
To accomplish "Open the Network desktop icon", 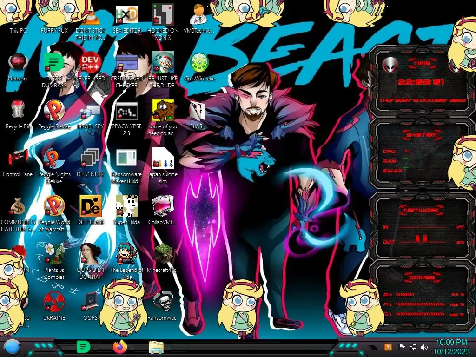I will coord(18,67).
